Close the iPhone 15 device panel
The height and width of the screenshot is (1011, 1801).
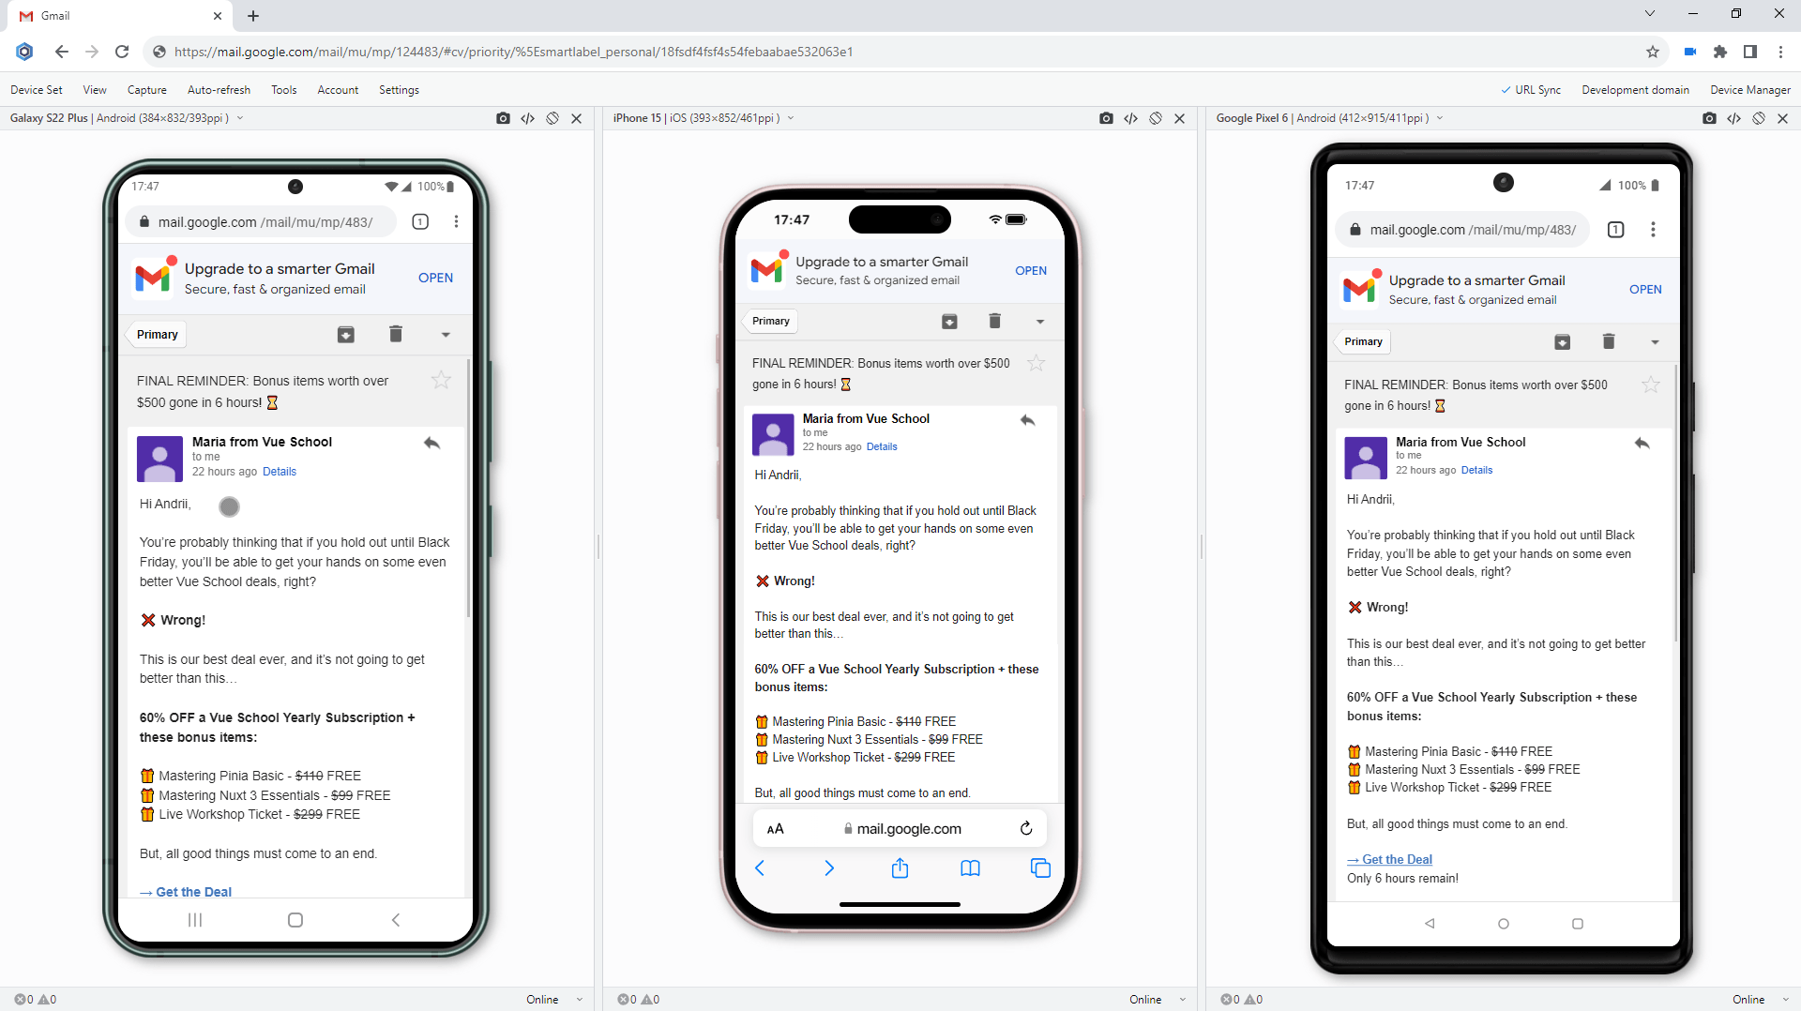point(1180,118)
